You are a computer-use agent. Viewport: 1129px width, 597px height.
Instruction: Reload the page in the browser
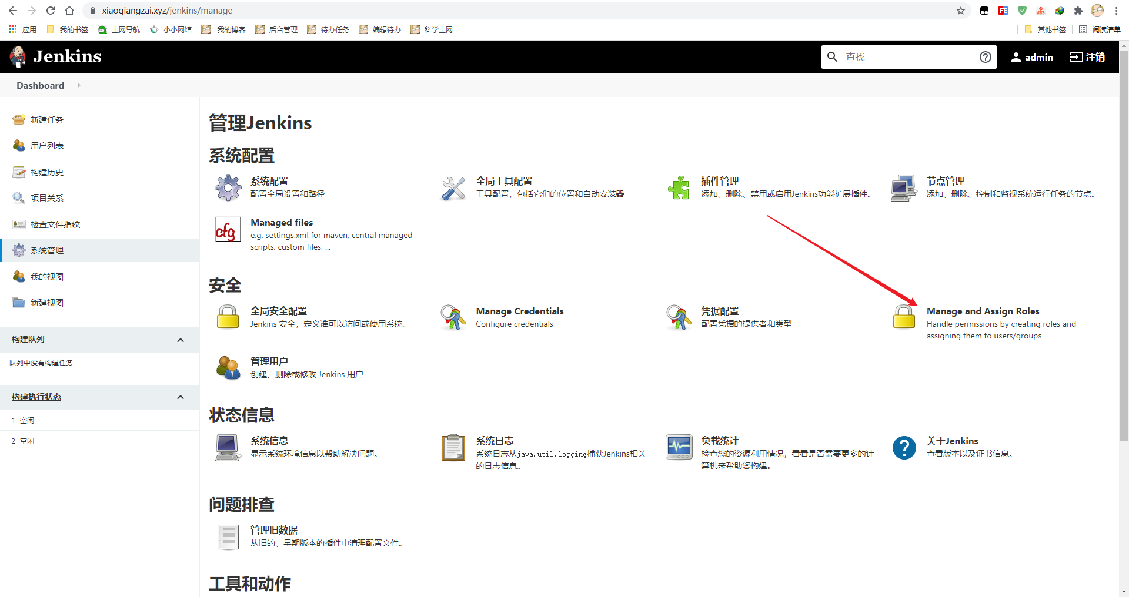[x=51, y=11]
